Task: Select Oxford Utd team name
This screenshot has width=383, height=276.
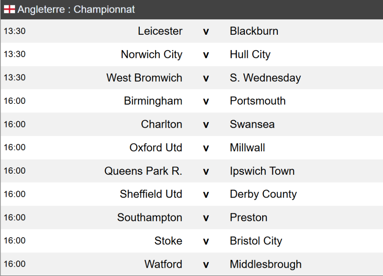Action: point(156,148)
